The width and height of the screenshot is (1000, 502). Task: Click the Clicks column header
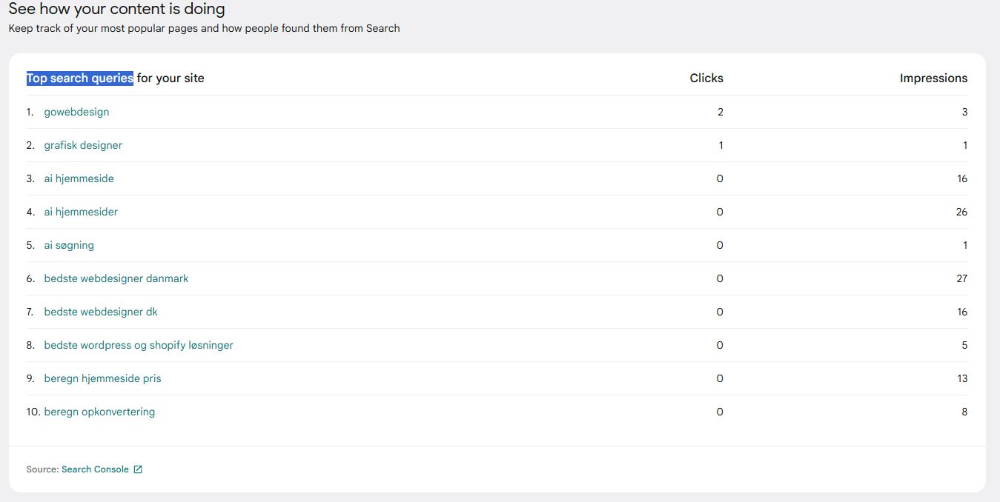point(706,78)
